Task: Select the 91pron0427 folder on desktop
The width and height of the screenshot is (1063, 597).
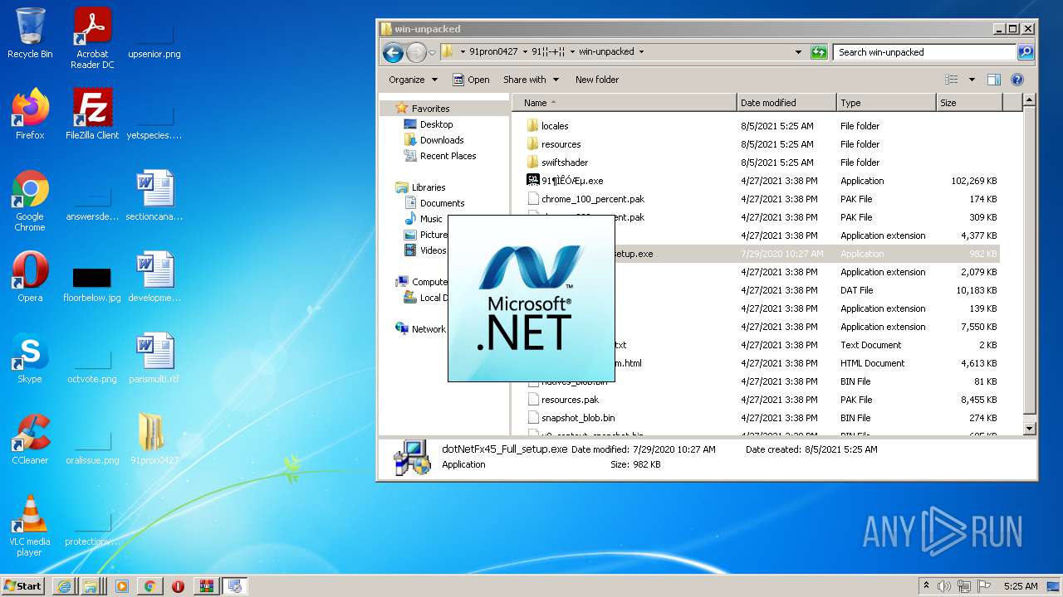Action: (x=154, y=439)
